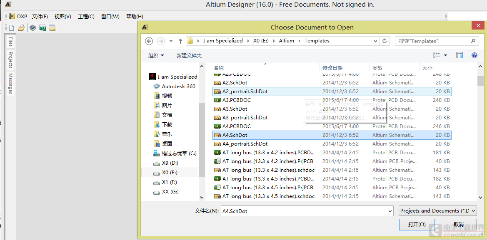
Task: Open the 文档 folder in navigation tree
Action: (x=163, y=115)
